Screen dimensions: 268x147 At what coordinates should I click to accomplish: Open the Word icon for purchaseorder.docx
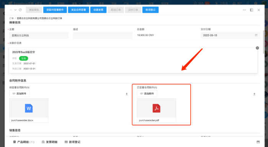pos(29,108)
